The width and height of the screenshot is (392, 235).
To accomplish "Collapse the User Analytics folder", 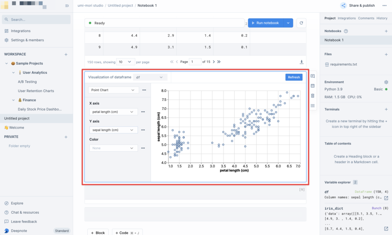I will [13, 72].
